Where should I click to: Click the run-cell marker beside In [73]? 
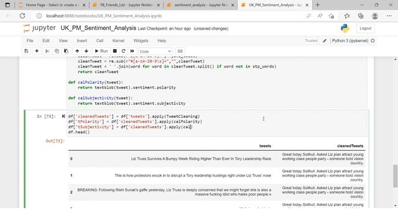click(63, 116)
